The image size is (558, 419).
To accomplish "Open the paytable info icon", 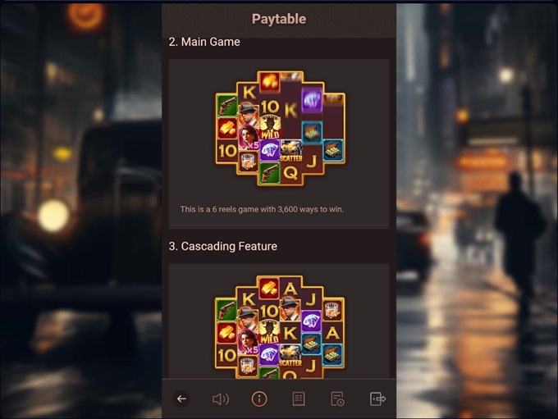I will [x=259, y=399].
